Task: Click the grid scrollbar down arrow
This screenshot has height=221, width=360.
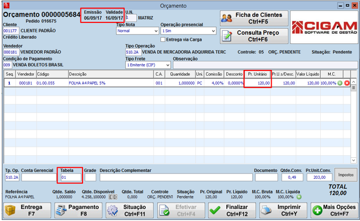Action: click(x=354, y=160)
